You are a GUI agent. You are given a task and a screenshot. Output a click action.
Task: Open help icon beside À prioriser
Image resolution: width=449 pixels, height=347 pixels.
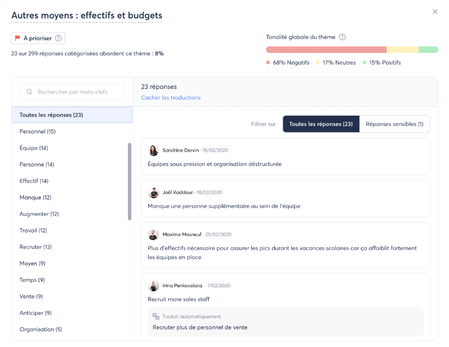click(58, 38)
